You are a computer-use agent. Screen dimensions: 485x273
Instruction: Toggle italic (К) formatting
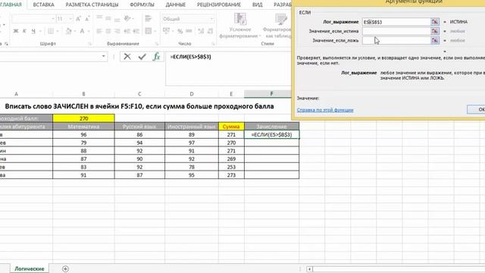click(24, 31)
